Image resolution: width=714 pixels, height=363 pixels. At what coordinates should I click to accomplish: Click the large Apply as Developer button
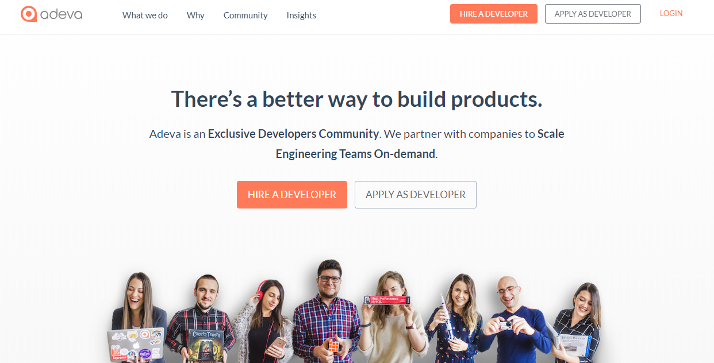coord(416,195)
